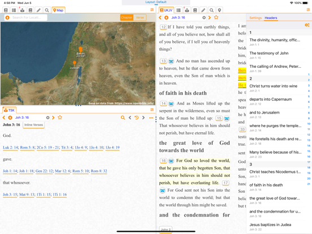Go back in TSK history
The width and height of the screenshot is (312, 234).
point(130,118)
